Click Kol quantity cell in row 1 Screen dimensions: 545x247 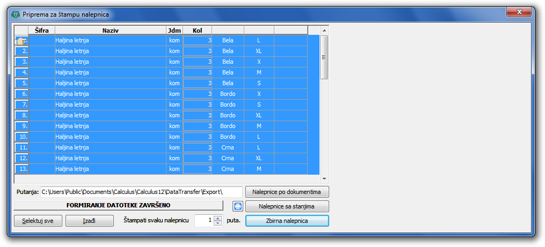198,40
